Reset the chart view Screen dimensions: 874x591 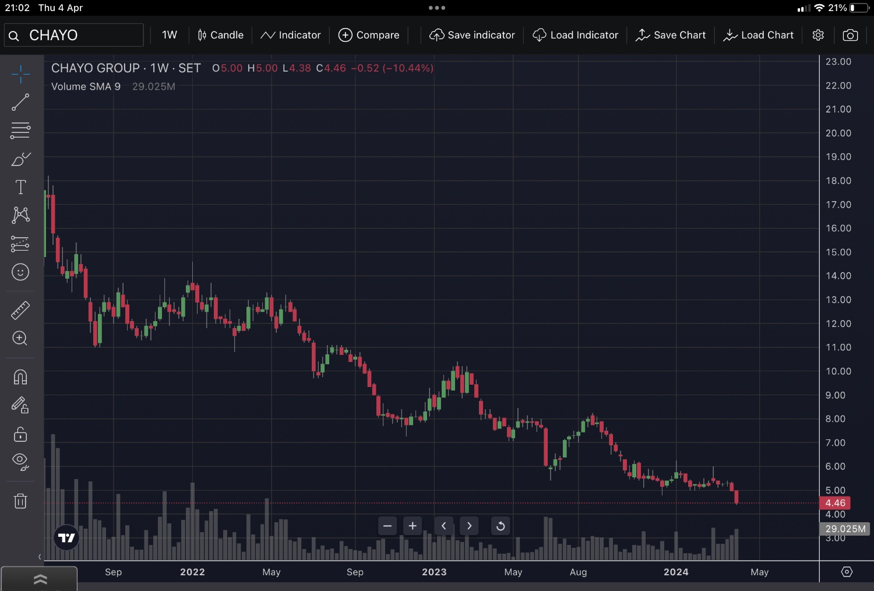[x=501, y=526]
